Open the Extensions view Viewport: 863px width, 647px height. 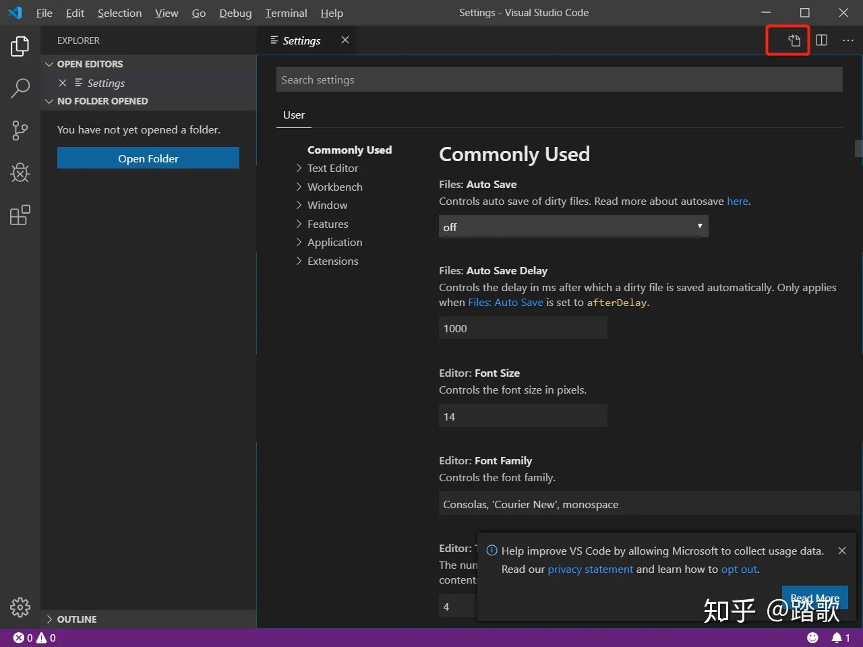[x=20, y=216]
